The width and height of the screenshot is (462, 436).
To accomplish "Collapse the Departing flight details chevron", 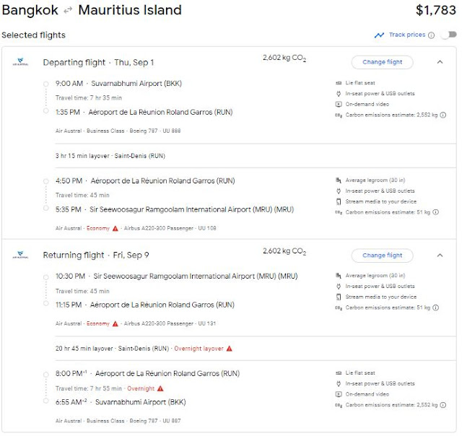I will click(x=440, y=62).
